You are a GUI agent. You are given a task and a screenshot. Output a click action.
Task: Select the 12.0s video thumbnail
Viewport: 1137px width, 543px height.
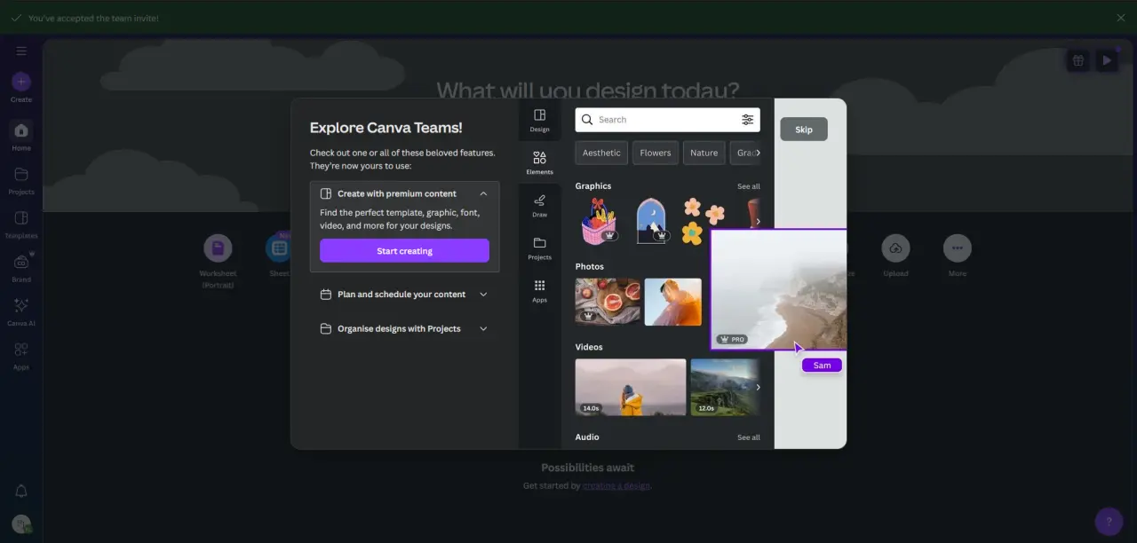[725, 387]
